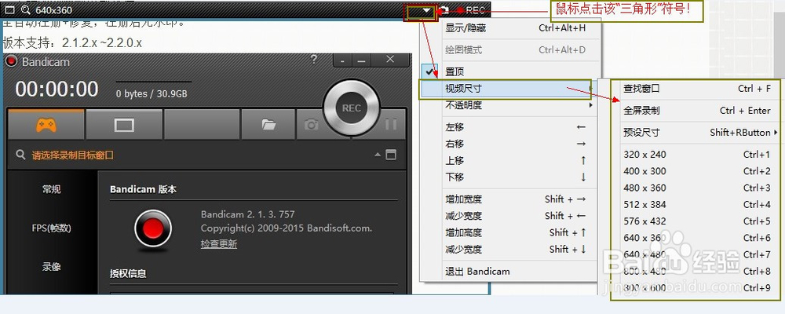
Task: Toggle the 置顶 checked menu item
Action: 509,71
